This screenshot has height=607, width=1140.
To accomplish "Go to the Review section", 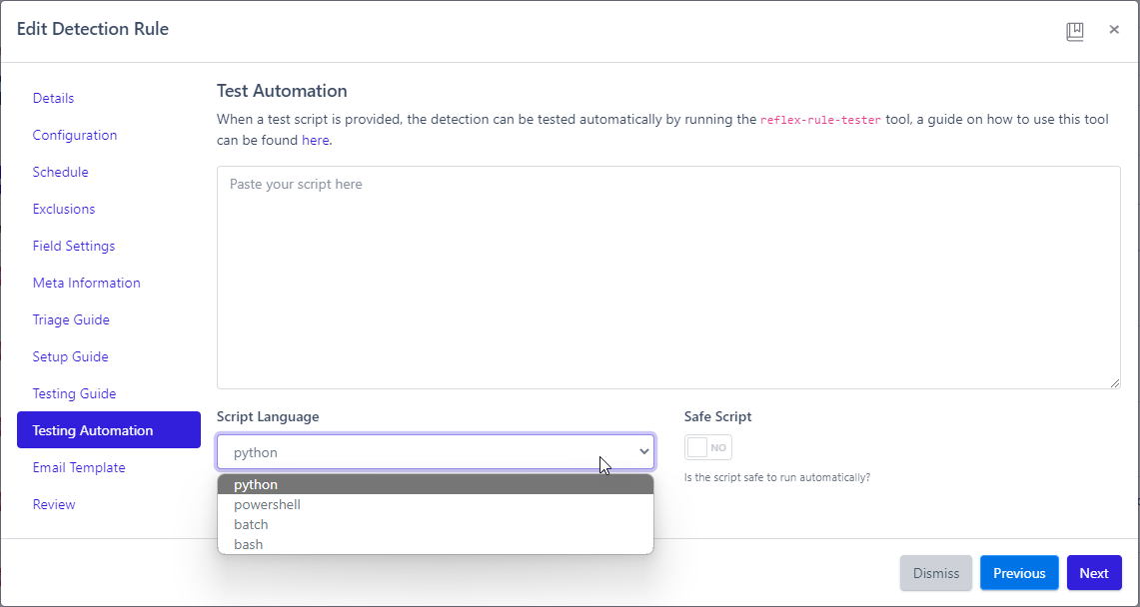I will pyautogui.click(x=54, y=504).
